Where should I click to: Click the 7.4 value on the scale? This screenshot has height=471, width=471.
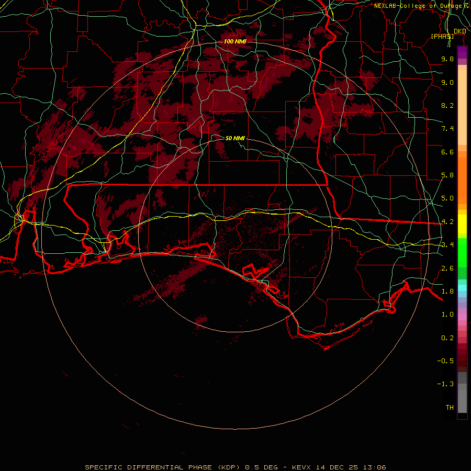coord(447,129)
